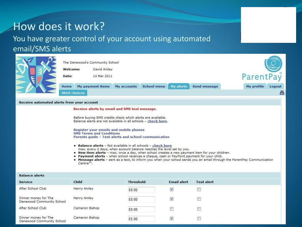
Task: Click the Logout tab
Action: pyautogui.click(x=275, y=86)
